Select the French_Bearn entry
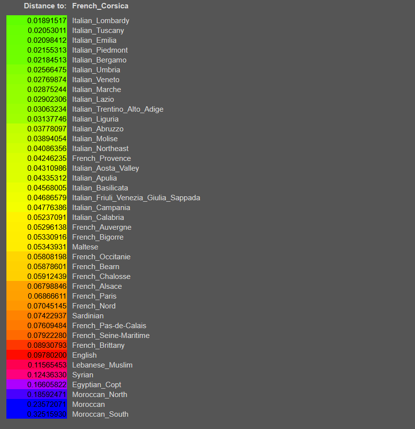The height and width of the screenshot is (429, 415). coord(96,267)
